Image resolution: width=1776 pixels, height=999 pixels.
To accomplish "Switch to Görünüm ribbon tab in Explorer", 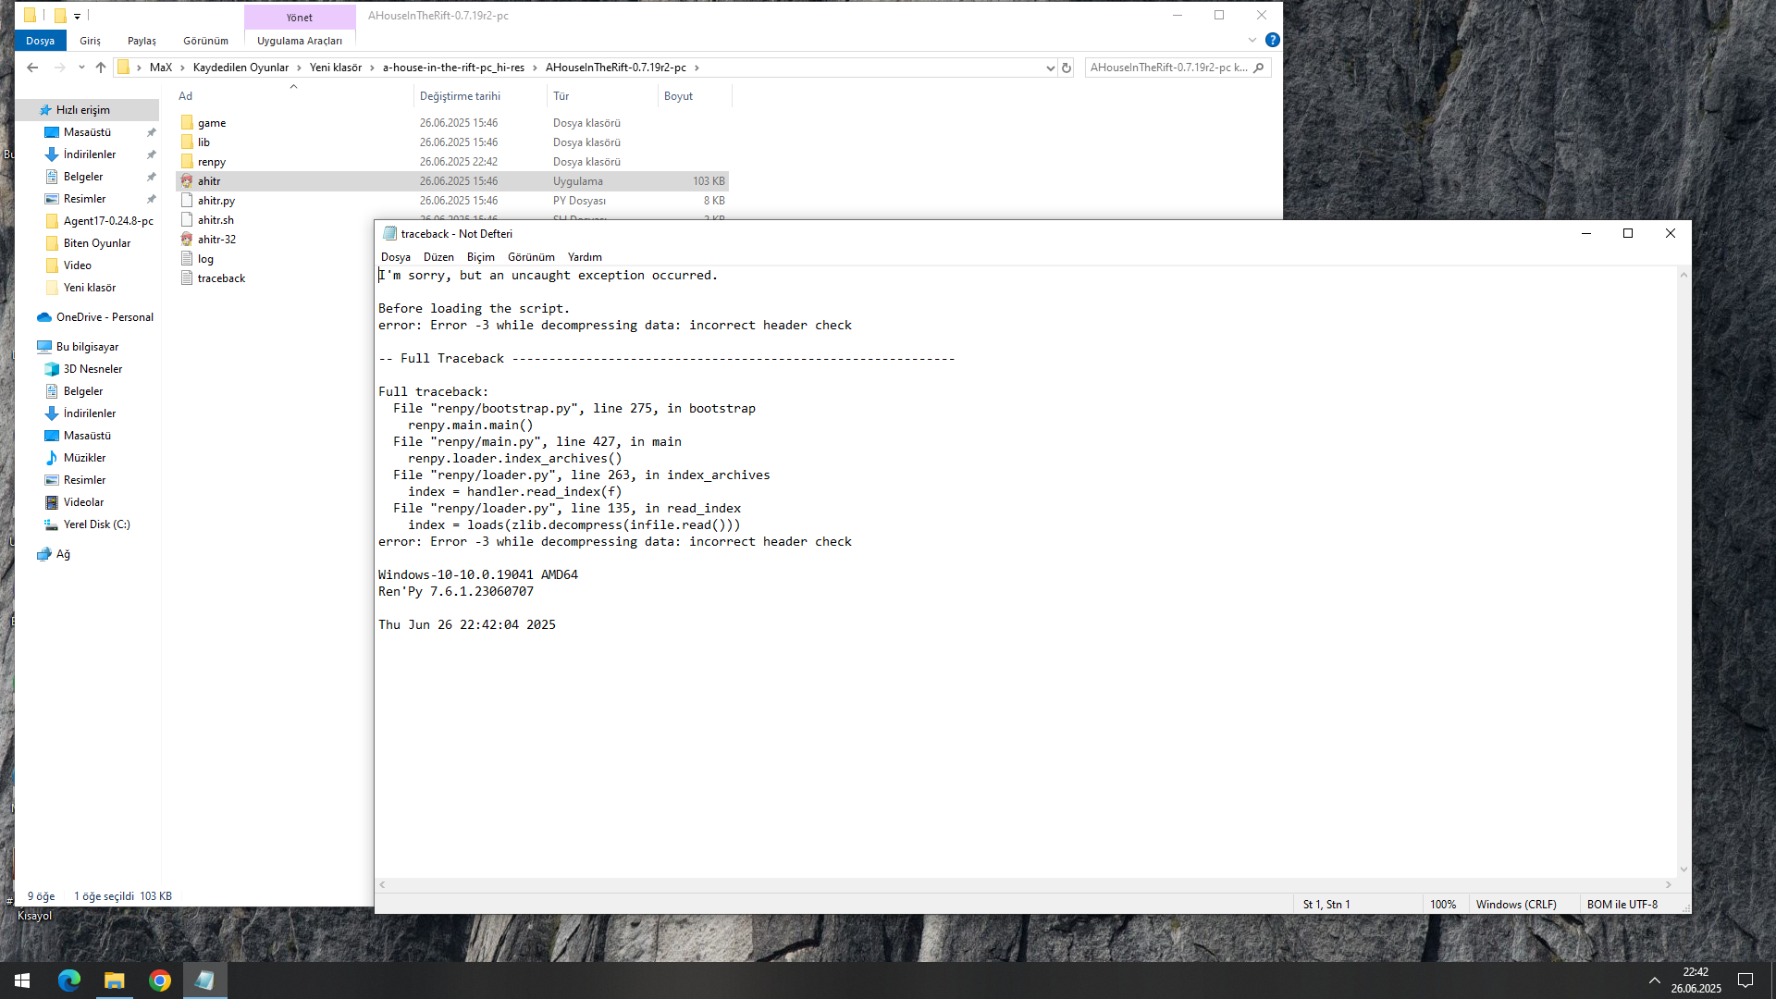I will 205,41.
